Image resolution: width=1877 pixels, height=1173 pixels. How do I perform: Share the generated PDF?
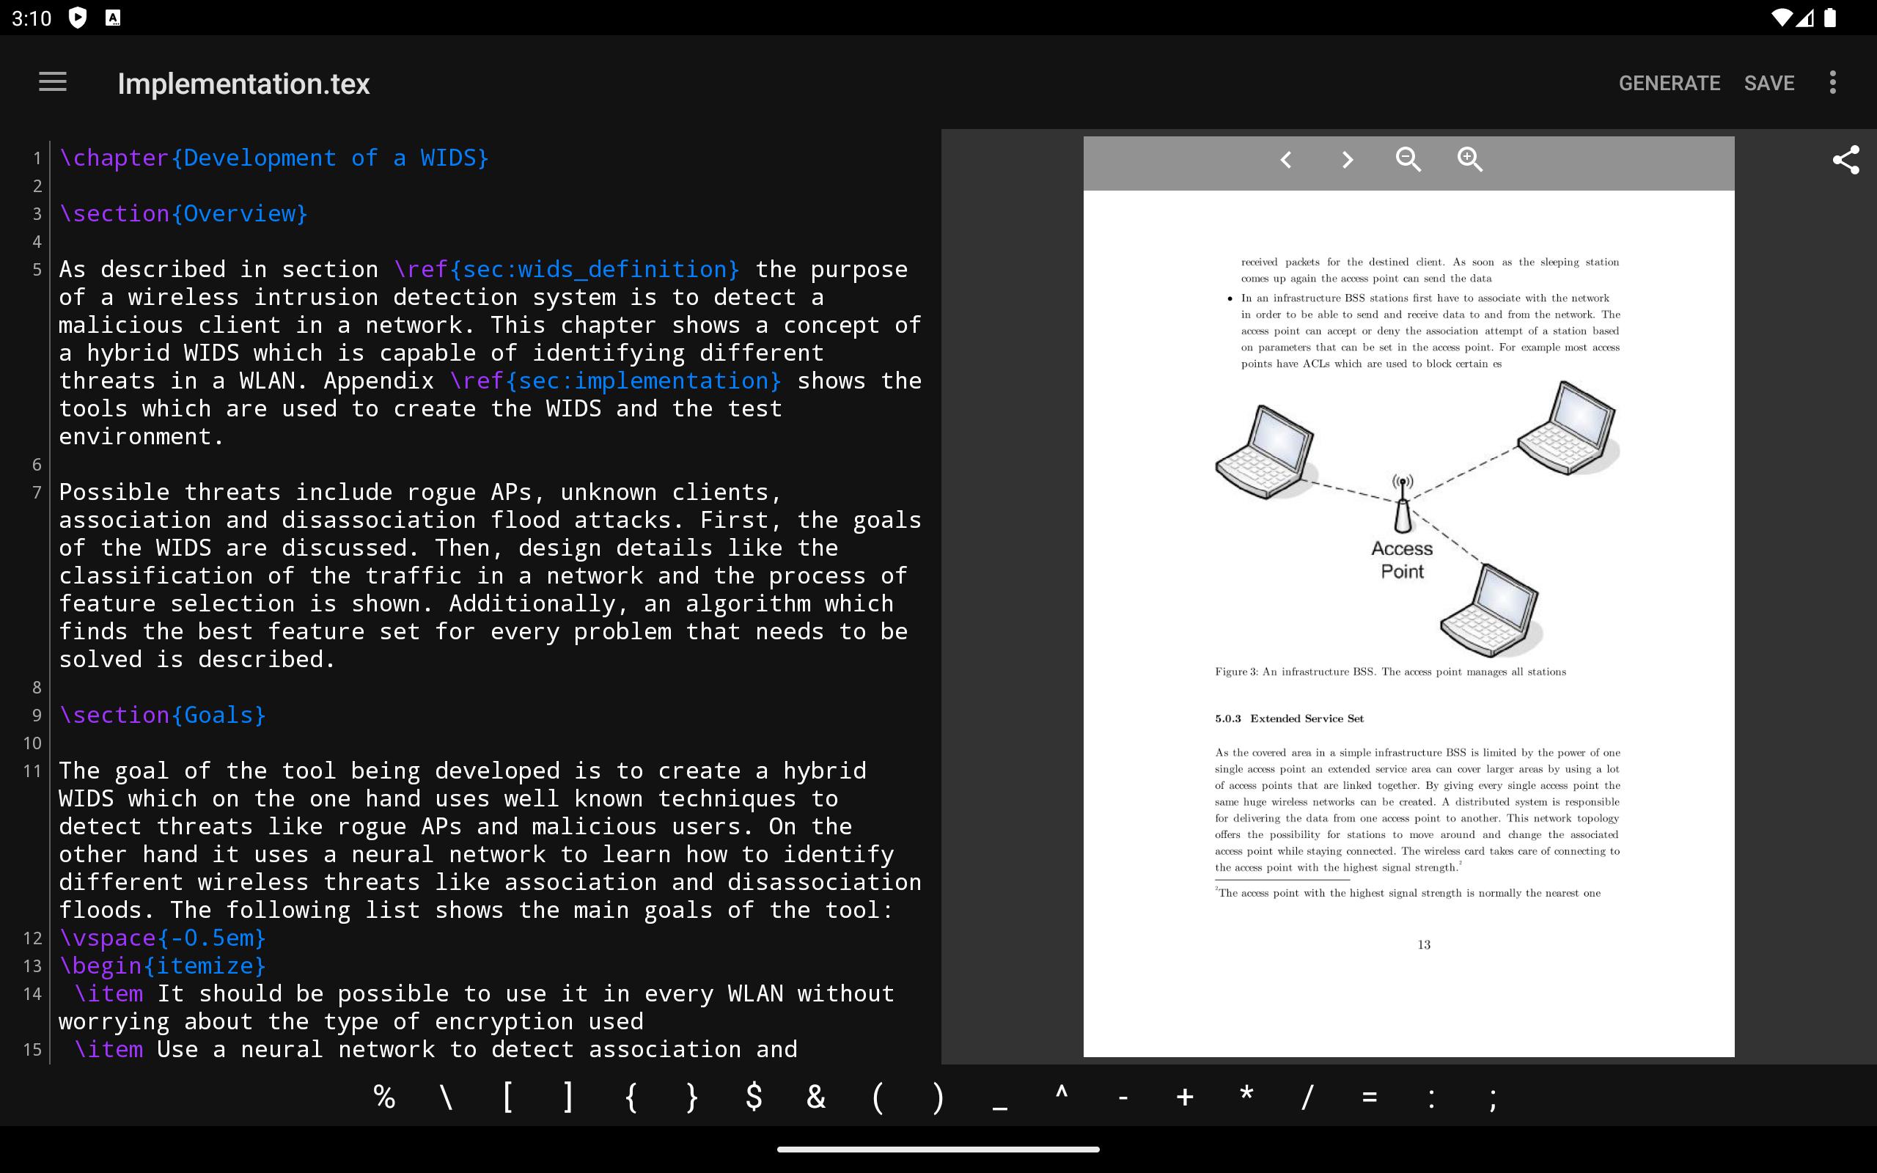(x=1845, y=160)
